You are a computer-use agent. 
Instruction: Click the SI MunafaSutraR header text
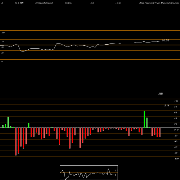[44, 3]
